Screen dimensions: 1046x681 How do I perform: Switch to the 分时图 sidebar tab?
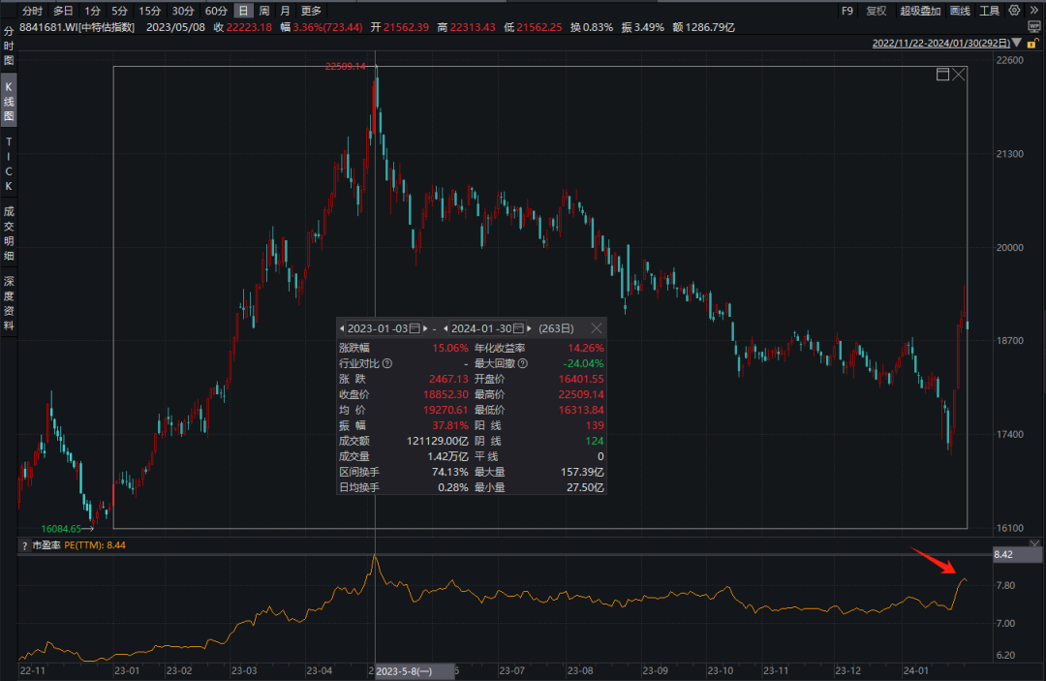[x=9, y=46]
